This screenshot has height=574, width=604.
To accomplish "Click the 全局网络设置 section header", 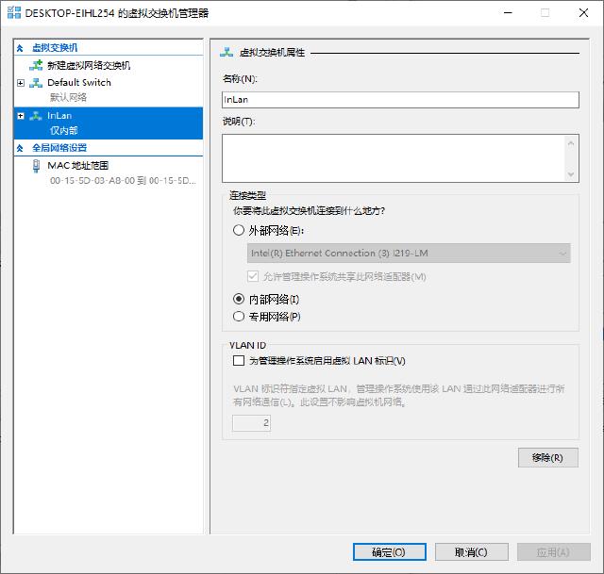I will coord(59,148).
